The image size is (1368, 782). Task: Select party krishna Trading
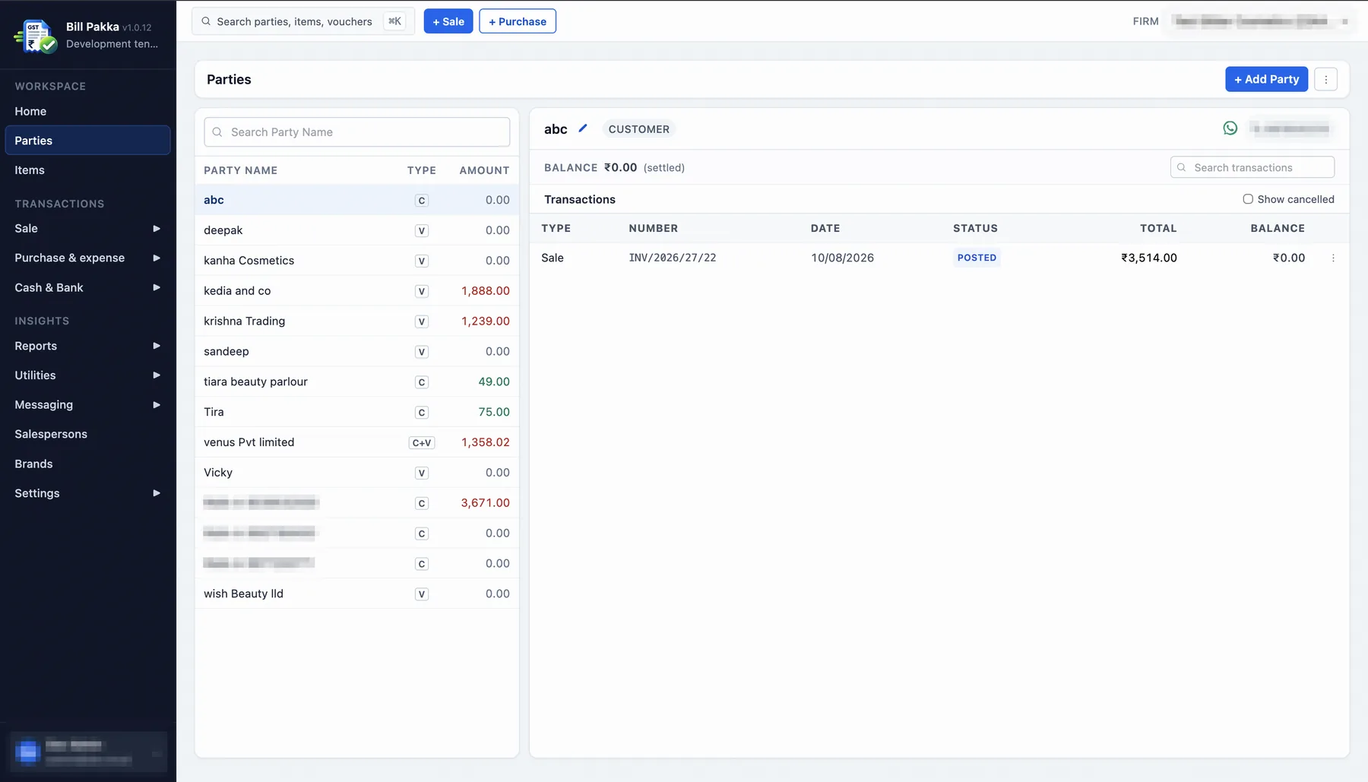[356, 321]
